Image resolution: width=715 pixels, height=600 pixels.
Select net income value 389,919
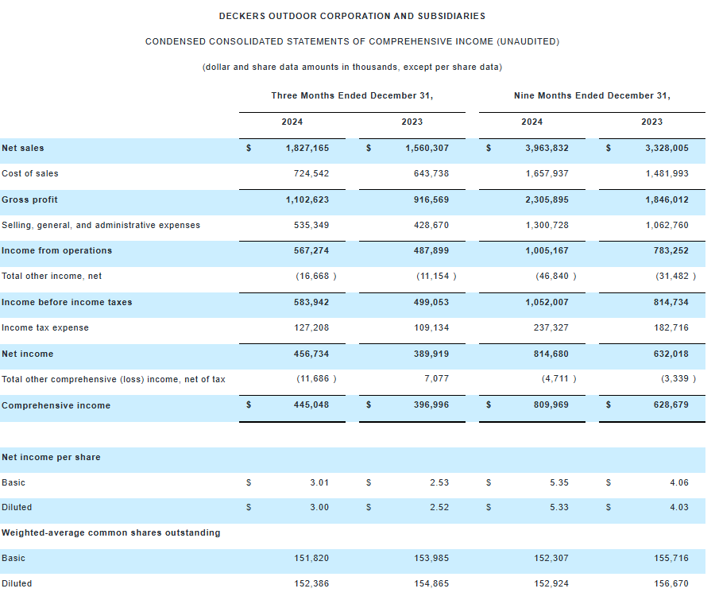coord(431,354)
